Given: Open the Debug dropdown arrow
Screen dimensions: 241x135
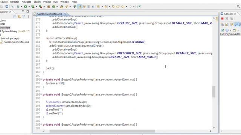Looking at the screenshot, I should [21, 7].
